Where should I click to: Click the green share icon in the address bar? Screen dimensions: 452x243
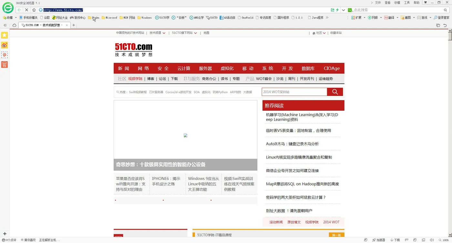click(333, 10)
